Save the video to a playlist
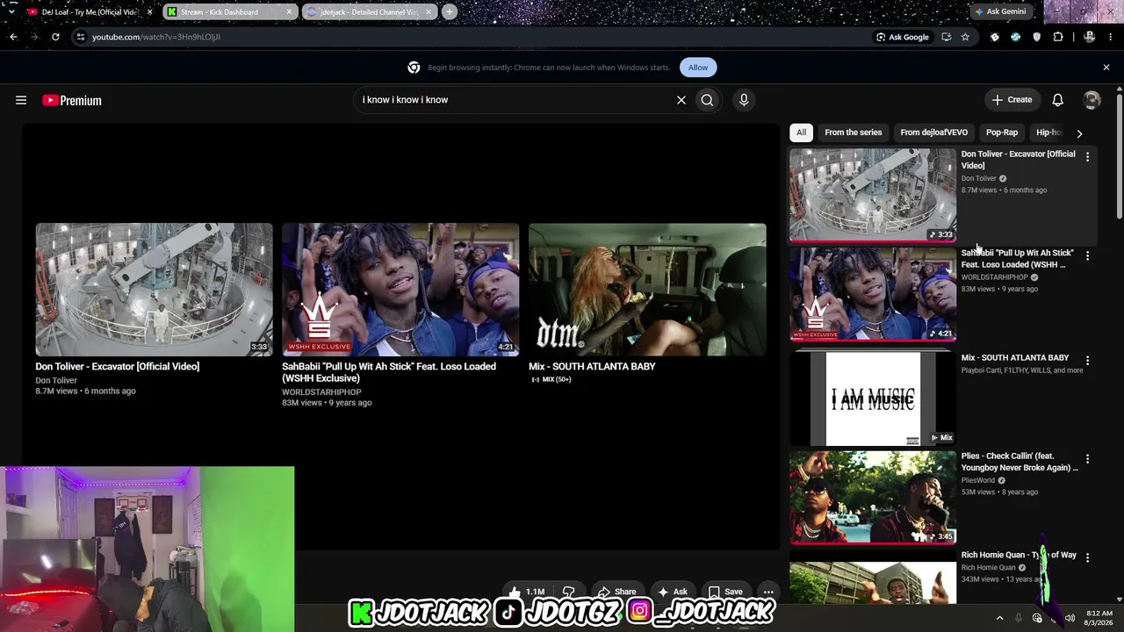1124x632 pixels. [x=725, y=592]
